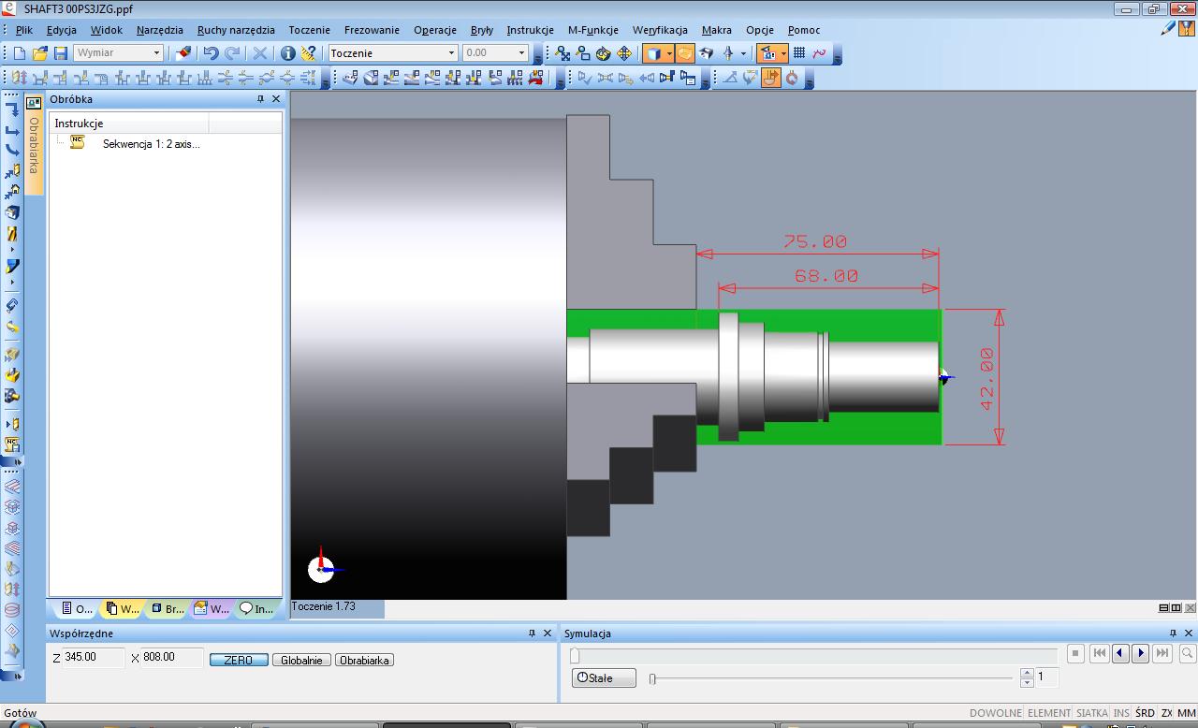This screenshot has width=1198, height=728.
Task: Toggle the shaded cube view icon
Action: pos(653,53)
